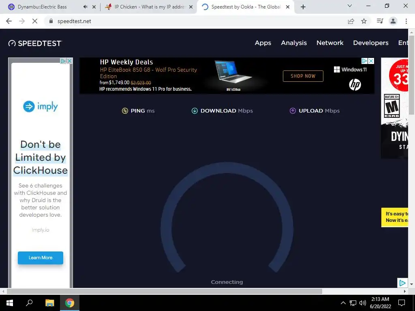Open the taskbar clock showing 2:13 AM
Viewport: 415px width, 311px height.
380,303
